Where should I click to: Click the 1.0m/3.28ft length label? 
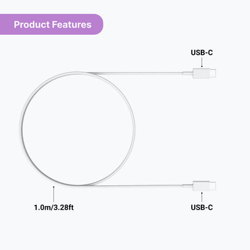53,207
